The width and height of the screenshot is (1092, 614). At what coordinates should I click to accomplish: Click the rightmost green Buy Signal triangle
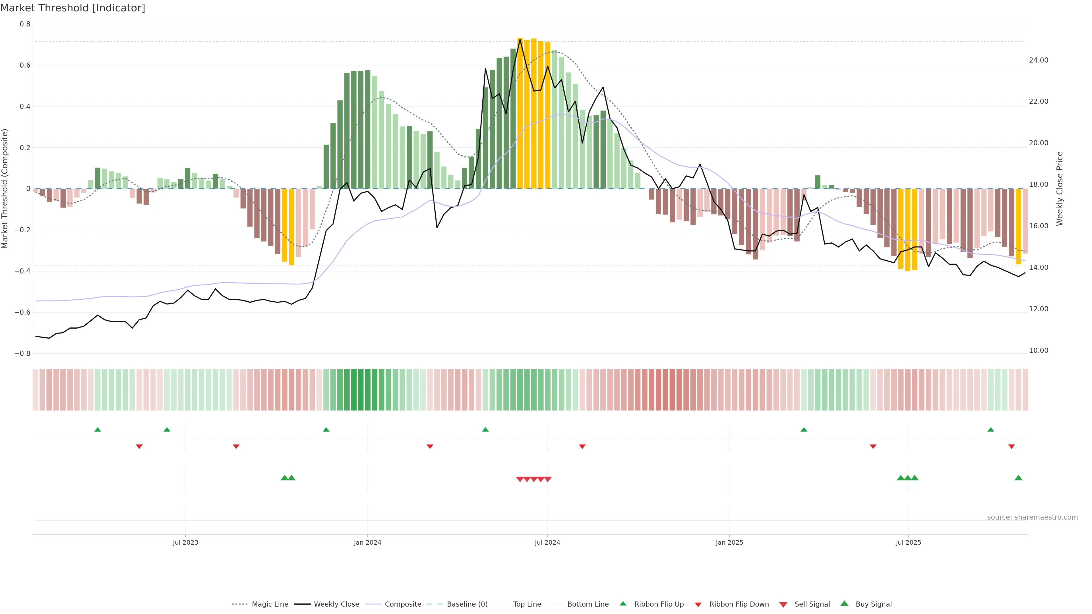tap(1018, 478)
